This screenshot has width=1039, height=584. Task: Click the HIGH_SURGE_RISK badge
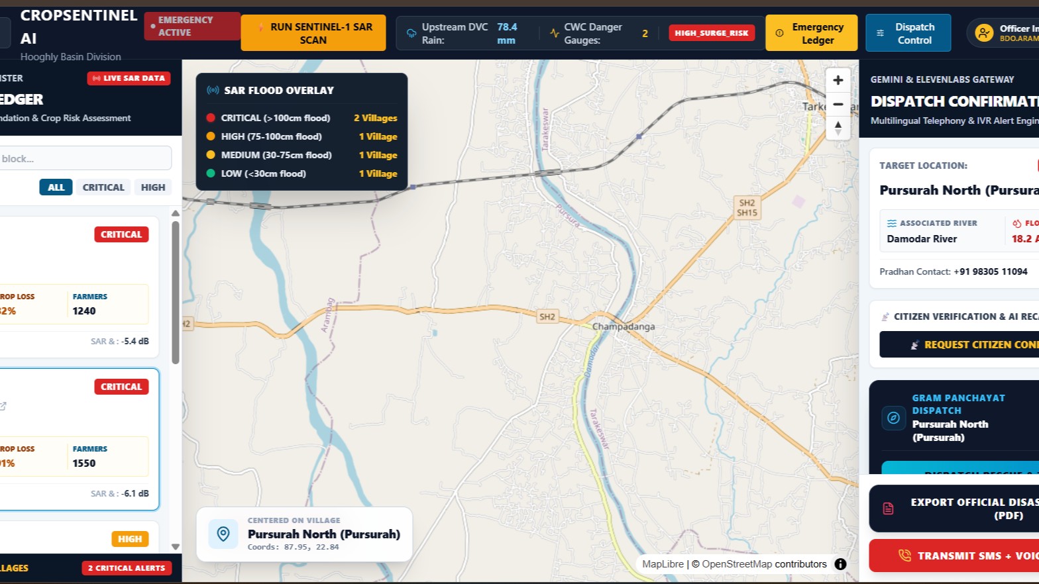point(712,33)
